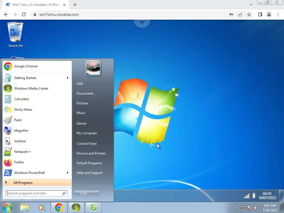The image size is (284, 213).
Task: Open Music from the Start menu
Action: 81,113
